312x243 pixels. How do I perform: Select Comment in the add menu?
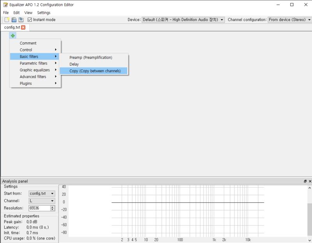[x=35, y=43]
